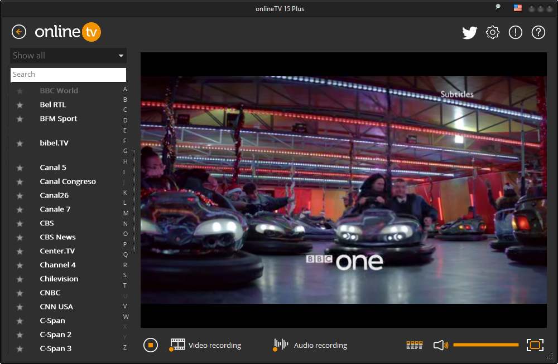Switch to fullscreen view icon
The width and height of the screenshot is (558, 364).
pos(535,345)
